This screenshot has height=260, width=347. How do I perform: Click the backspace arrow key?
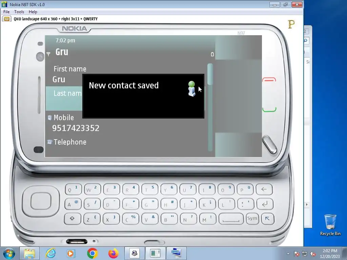[x=264, y=189]
